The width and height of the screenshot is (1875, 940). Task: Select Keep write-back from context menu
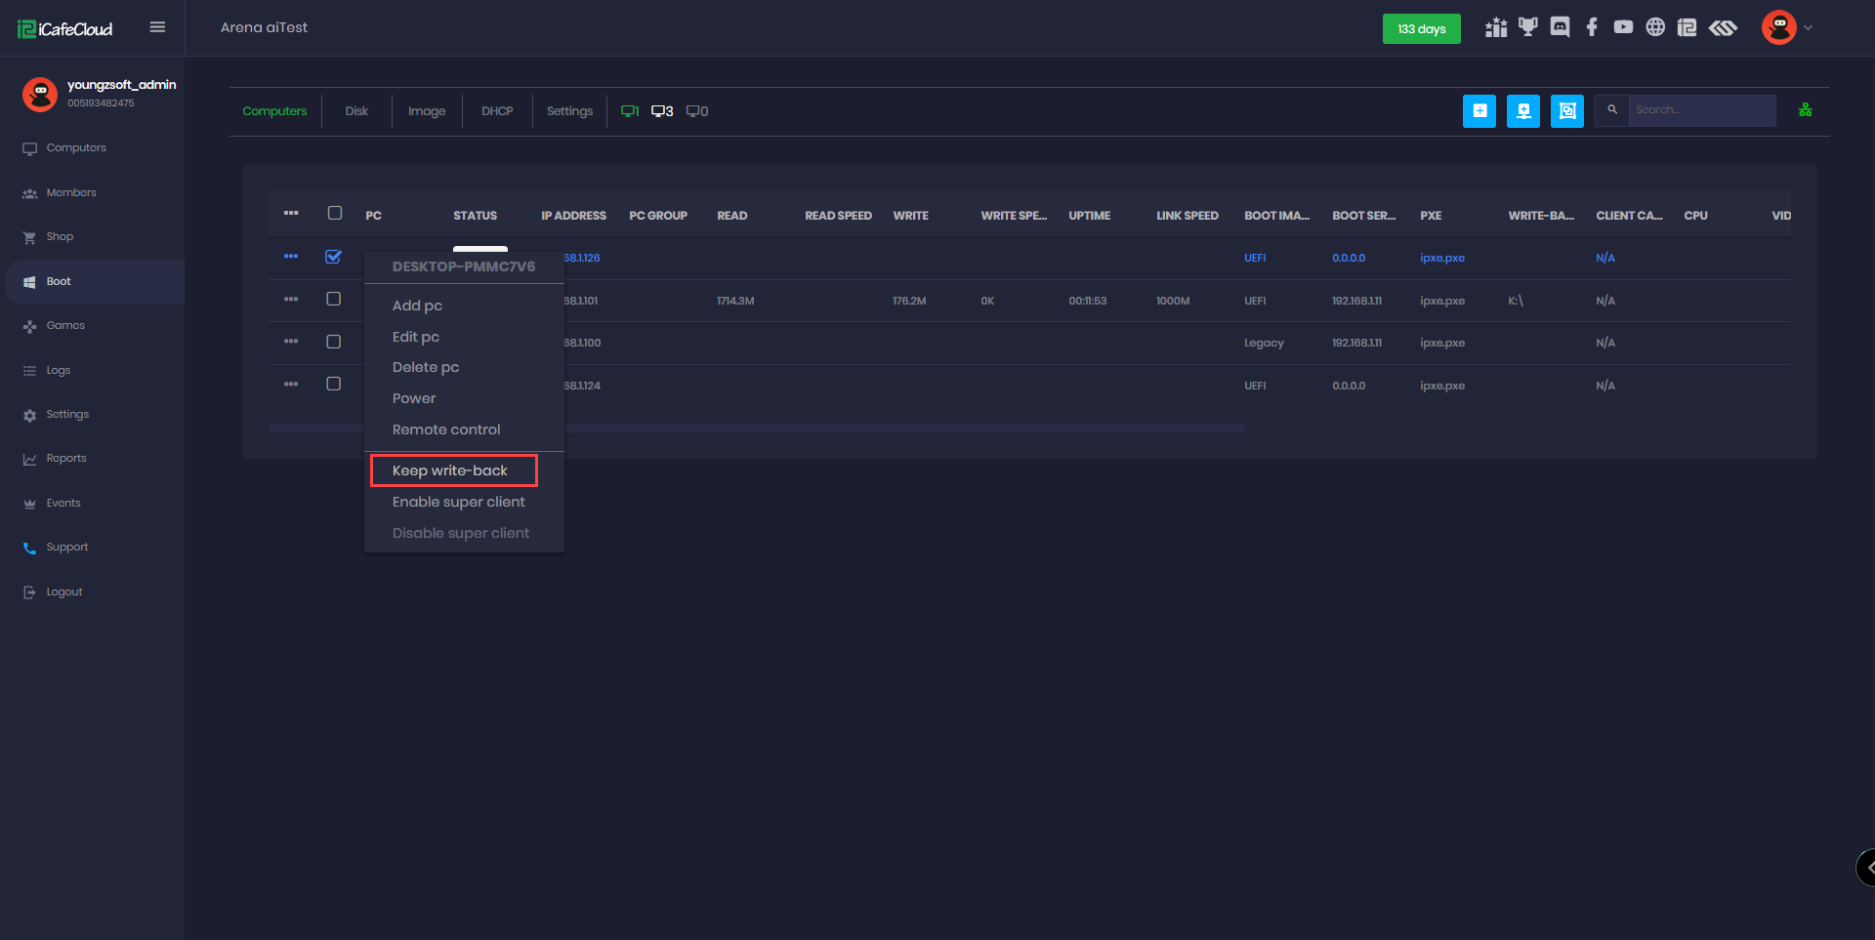pyautogui.click(x=450, y=470)
